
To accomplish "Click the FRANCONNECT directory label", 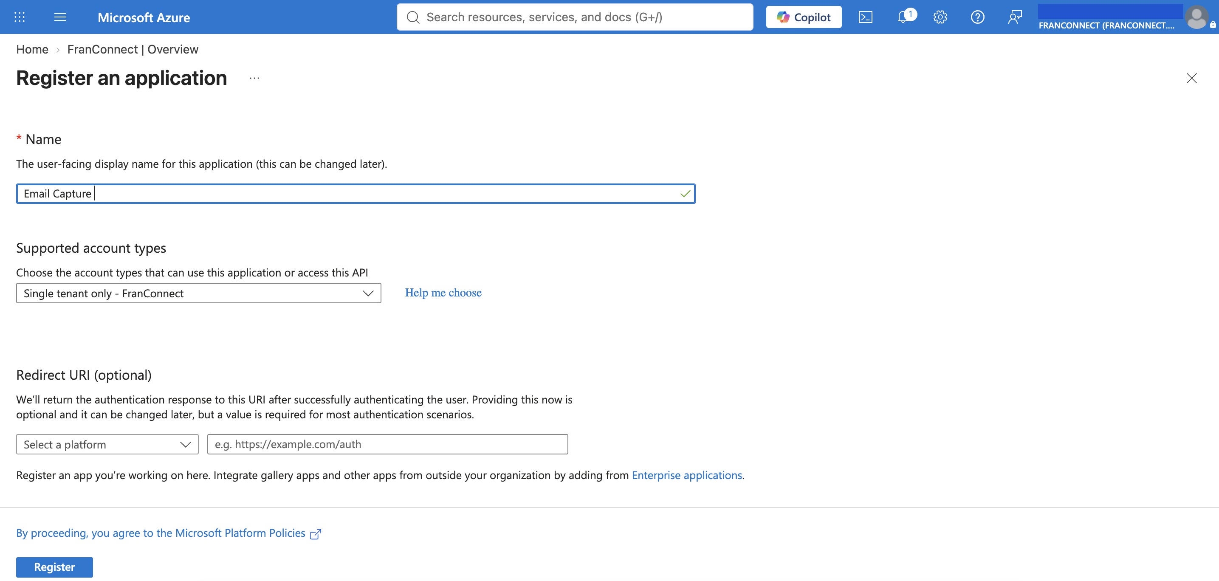I will pyautogui.click(x=1106, y=25).
